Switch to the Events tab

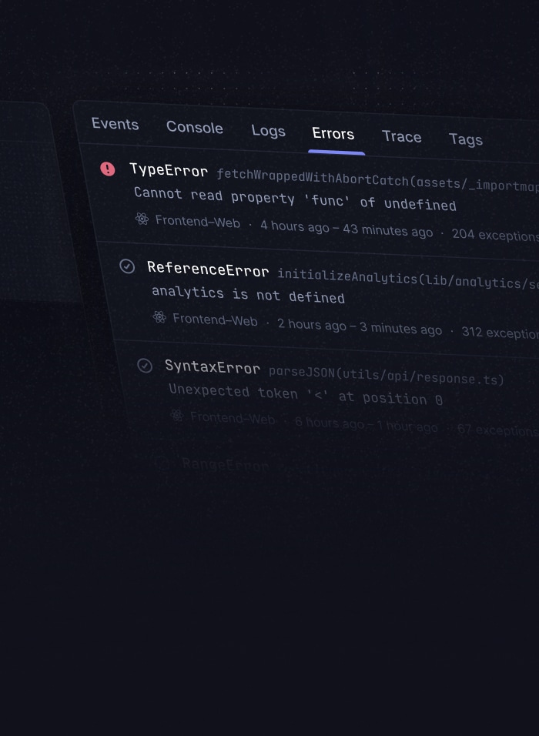[x=115, y=125]
